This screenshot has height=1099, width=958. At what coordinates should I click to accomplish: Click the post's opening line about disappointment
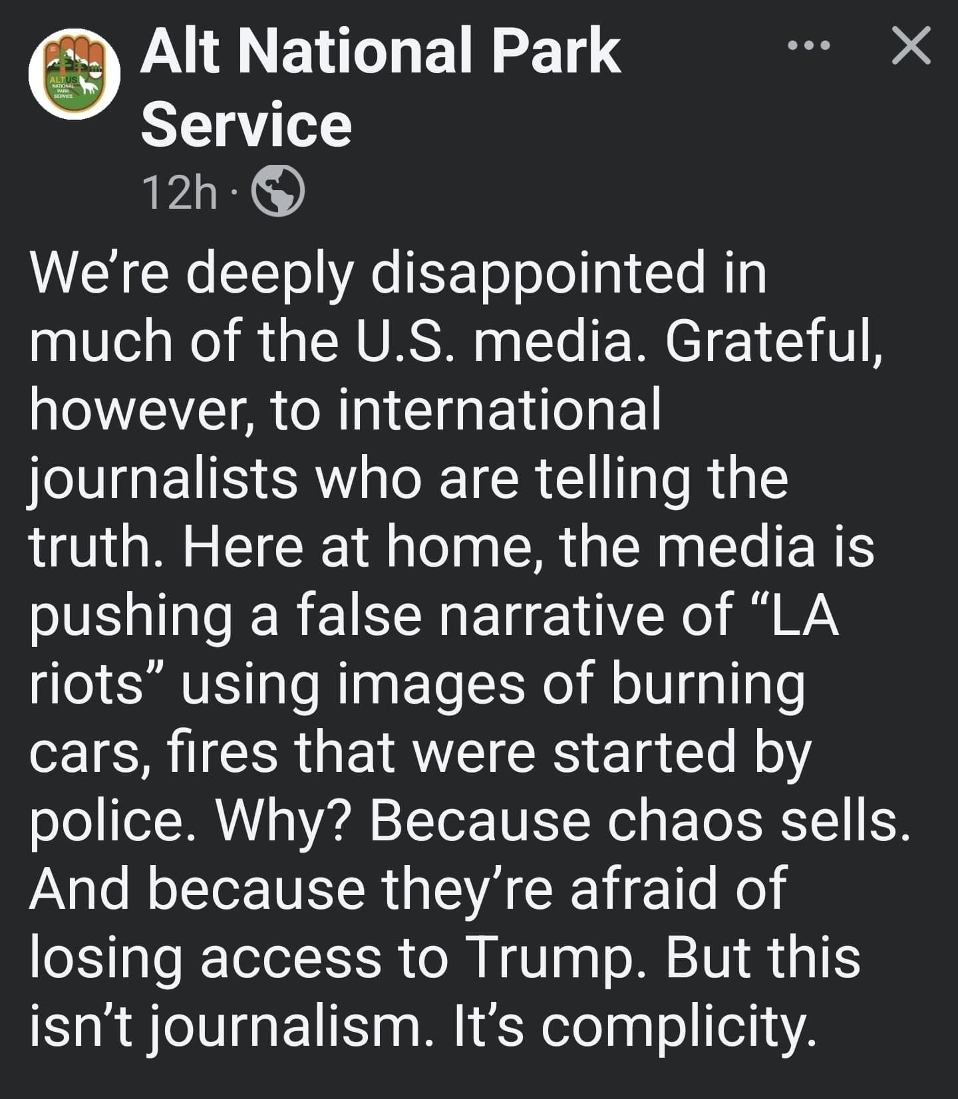pyautogui.click(x=398, y=273)
